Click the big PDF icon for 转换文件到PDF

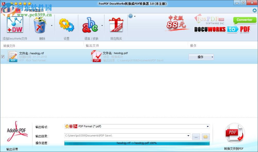pos(234,133)
